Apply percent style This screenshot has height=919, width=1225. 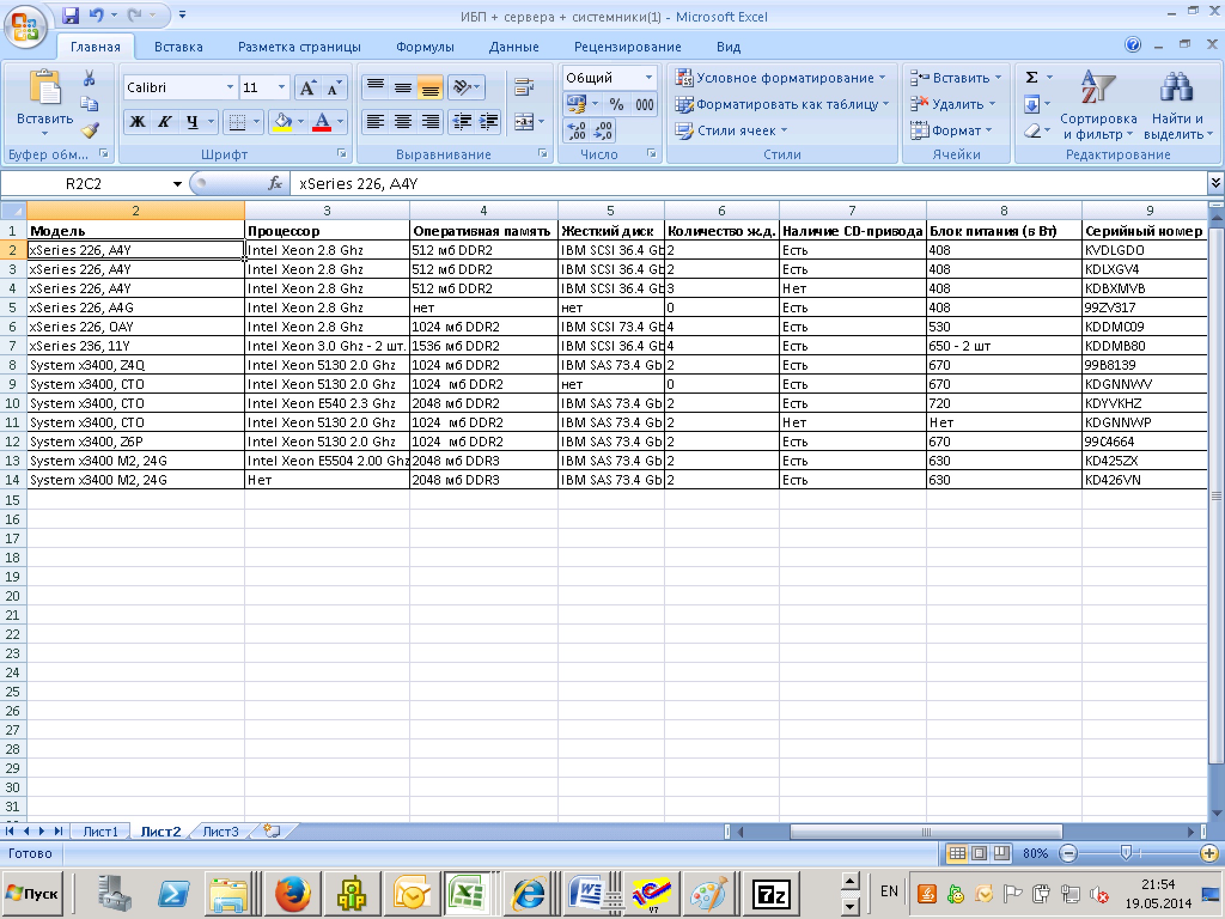[x=617, y=104]
